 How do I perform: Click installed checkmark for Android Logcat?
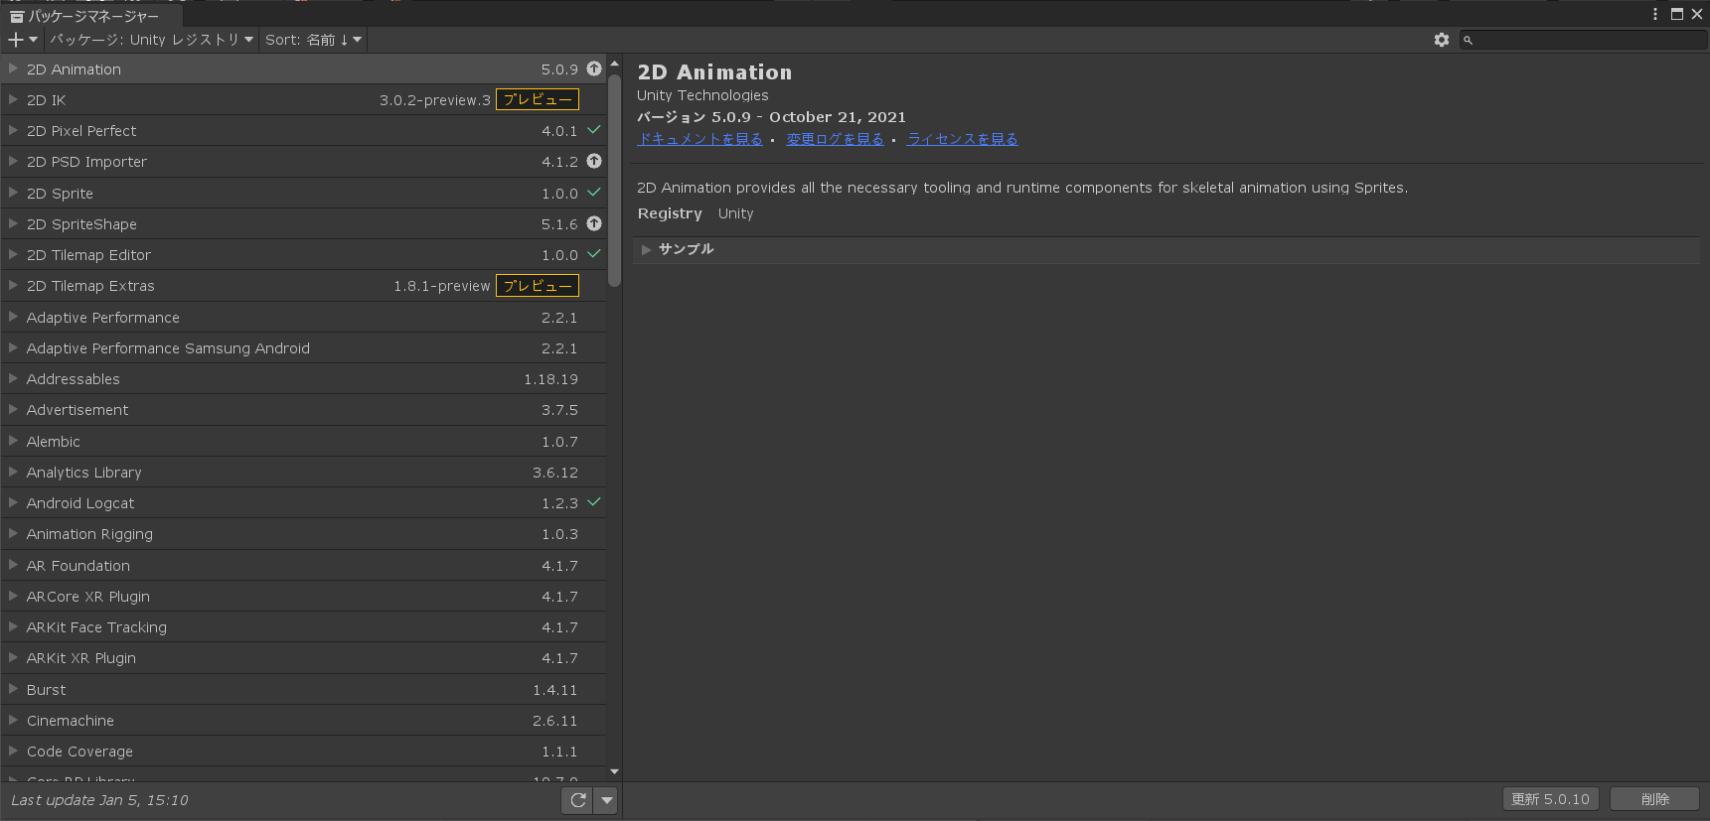point(594,502)
